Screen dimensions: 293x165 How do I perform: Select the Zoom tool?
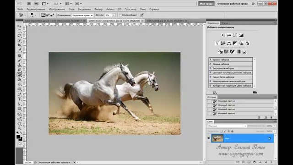pyautogui.click(x=19, y=128)
